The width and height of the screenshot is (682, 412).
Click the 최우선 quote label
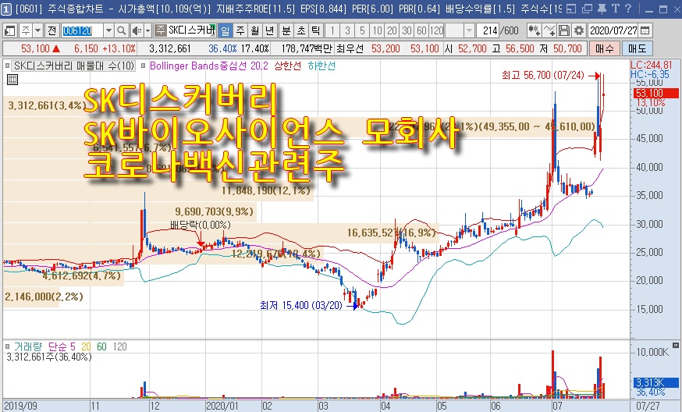pyautogui.click(x=350, y=48)
